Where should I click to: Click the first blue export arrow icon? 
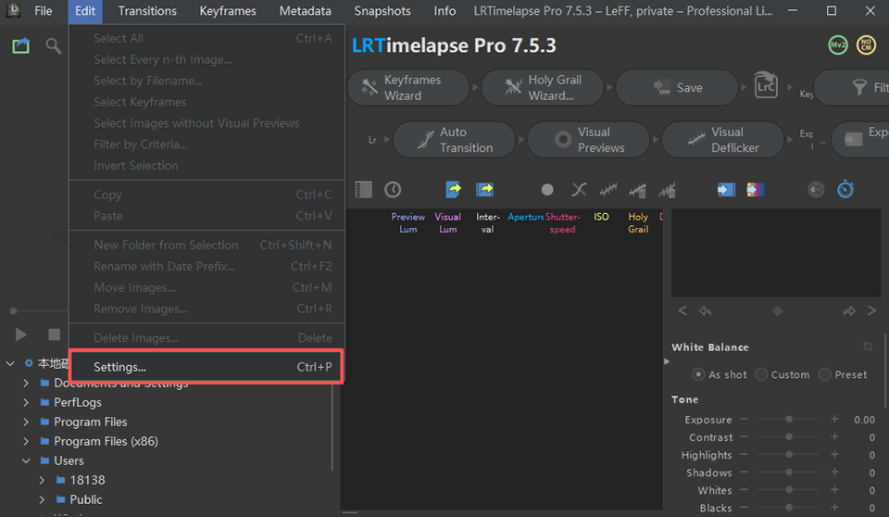[454, 189]
